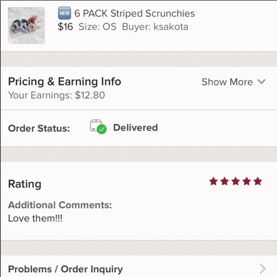Tap the delivered package status icon

(x=98, y=127)
